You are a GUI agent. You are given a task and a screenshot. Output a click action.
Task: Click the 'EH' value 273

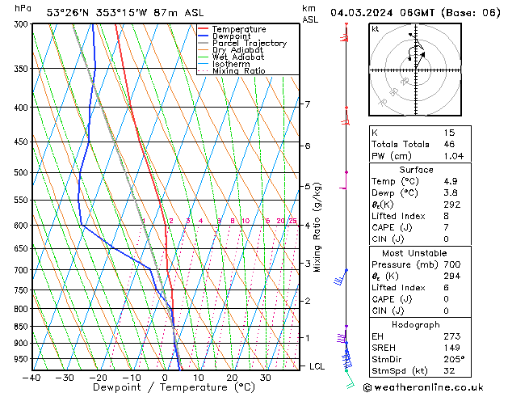(x=452, y=336)
